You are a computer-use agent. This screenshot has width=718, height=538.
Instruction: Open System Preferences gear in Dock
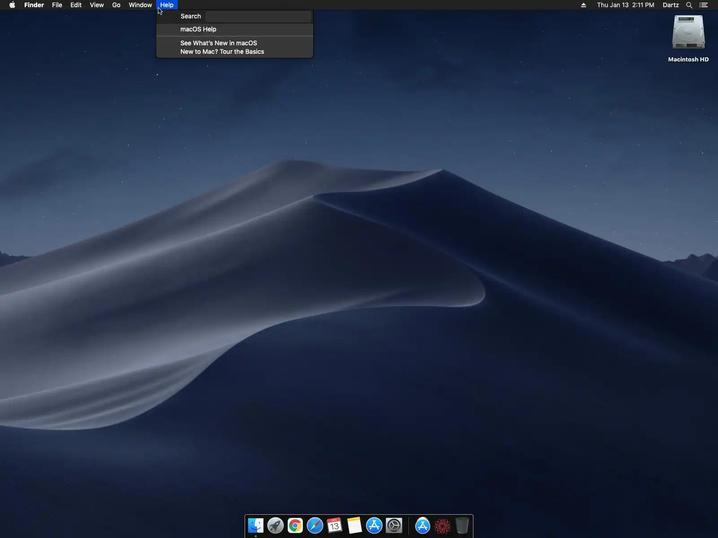394,525
